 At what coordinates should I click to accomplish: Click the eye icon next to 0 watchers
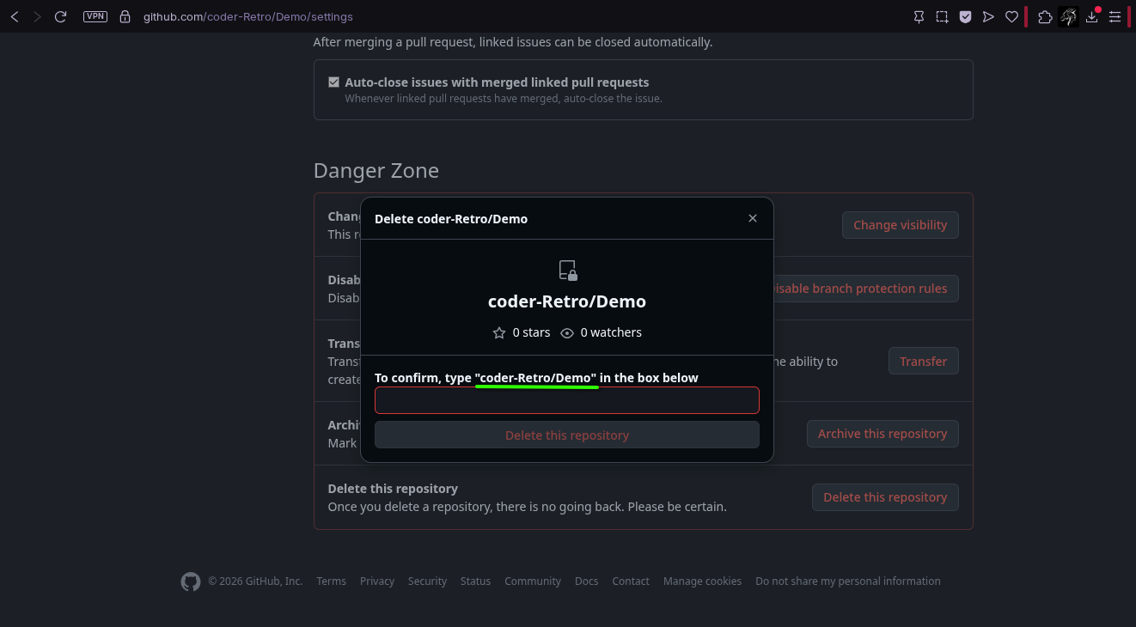(x=567, y=332)
